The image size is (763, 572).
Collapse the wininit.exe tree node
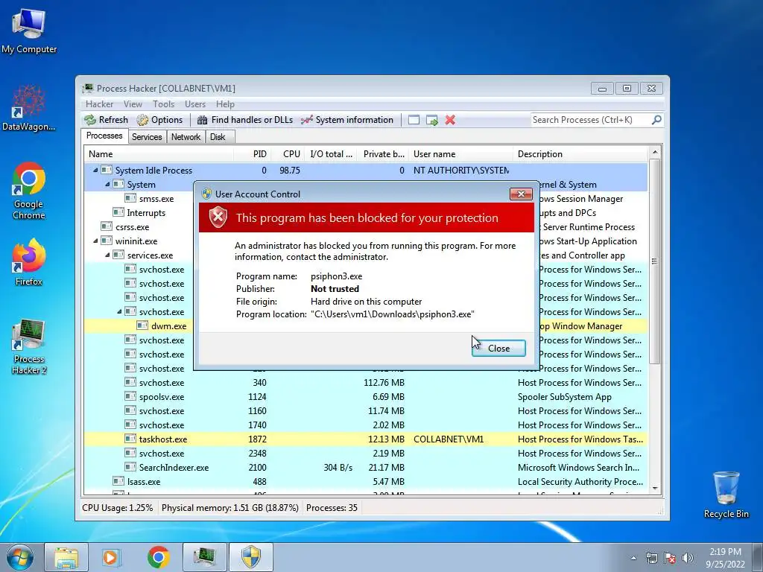click(x=95, y=241)
